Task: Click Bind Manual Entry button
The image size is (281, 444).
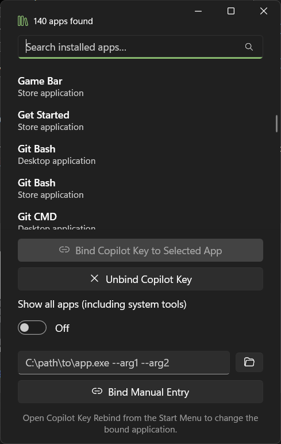Action: 140,392
